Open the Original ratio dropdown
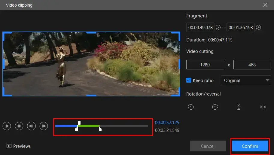This screenshot has height=155, width=274. (x=246, y=81)
